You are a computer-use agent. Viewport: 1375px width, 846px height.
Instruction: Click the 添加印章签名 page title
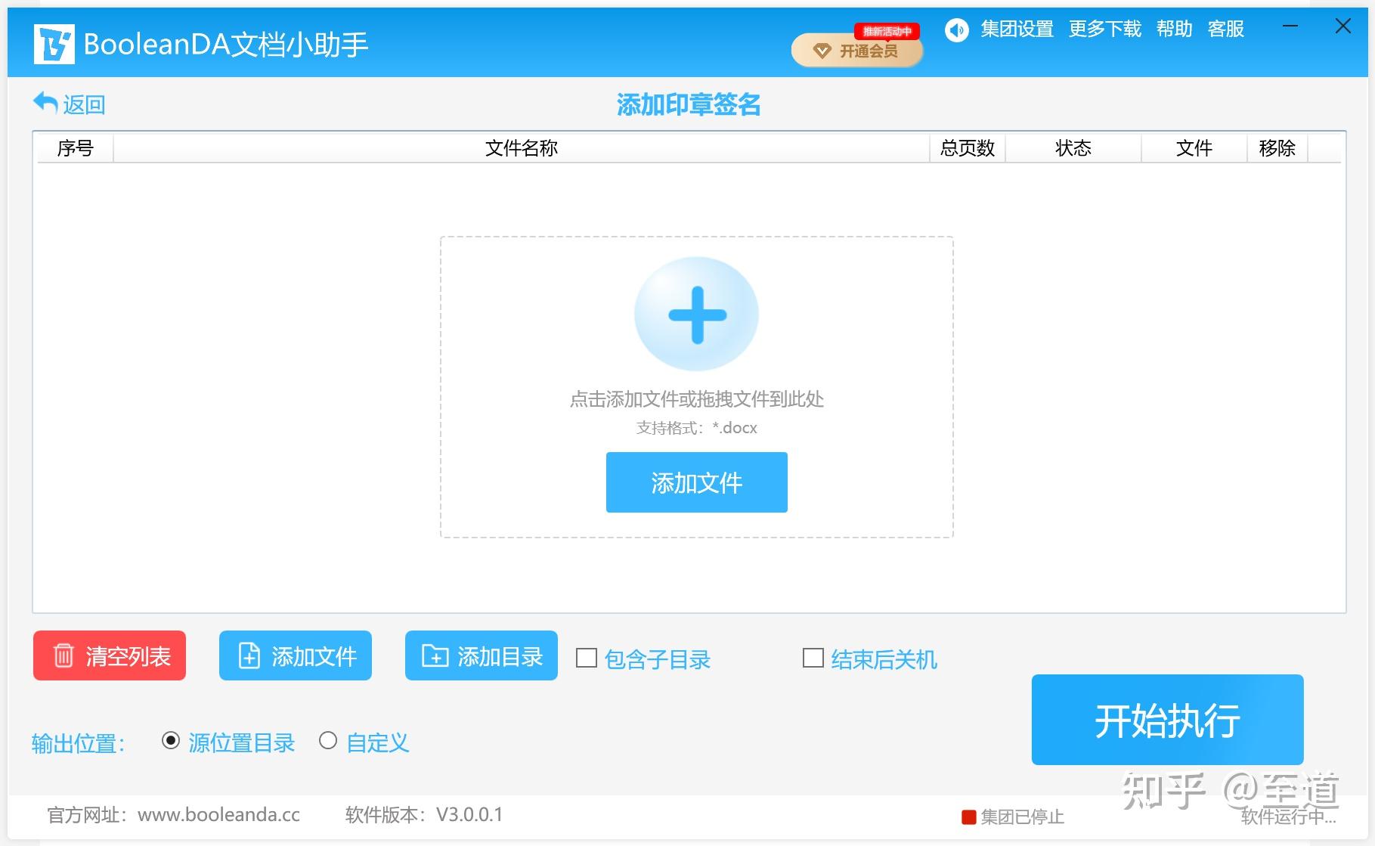688,104
